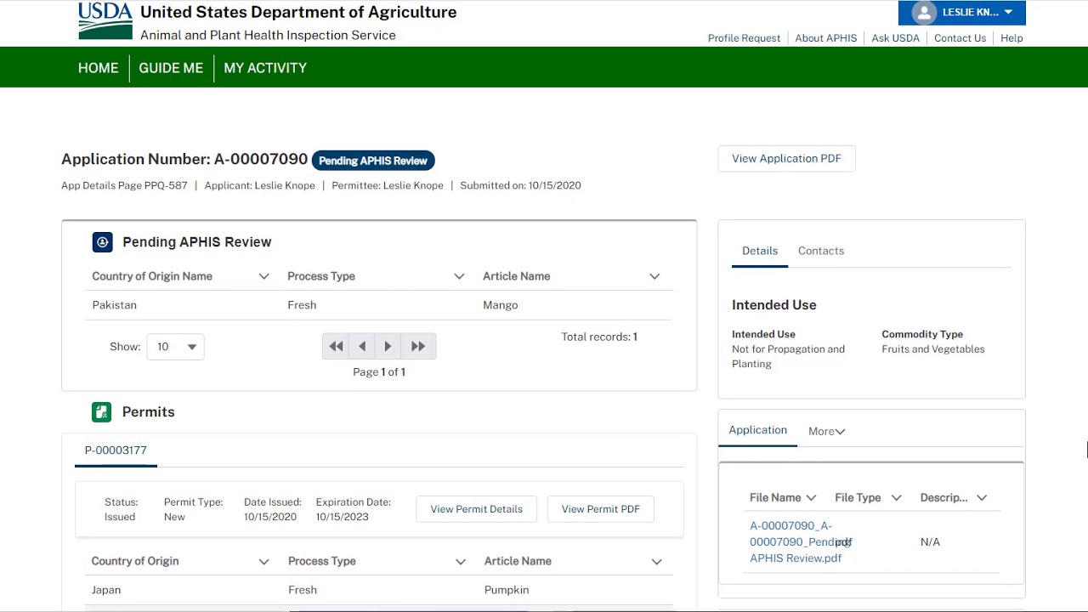Go to next page of records

[388, 347]
